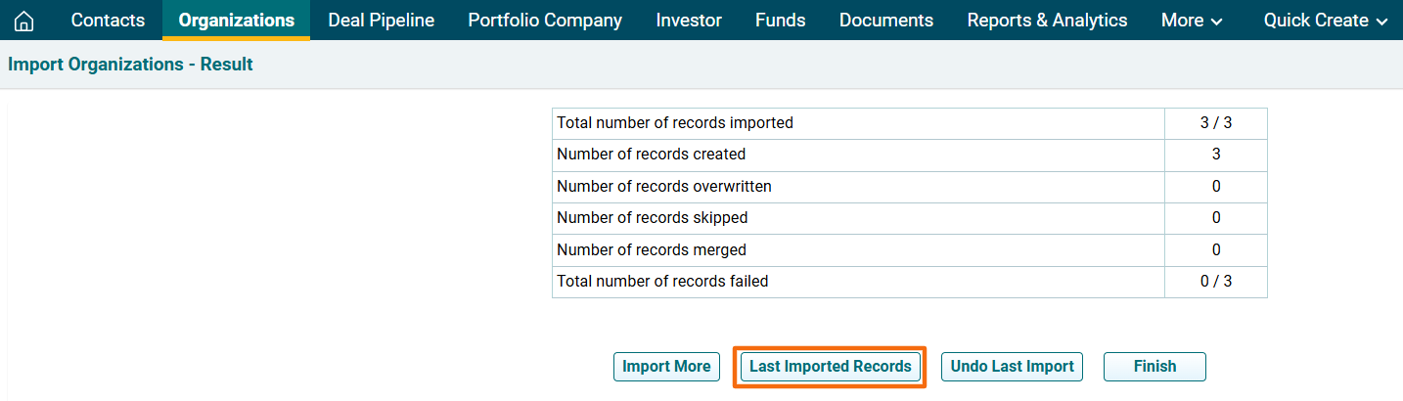
Task: Open the Portfolio Company tab
Action: [x=544, y=21]
